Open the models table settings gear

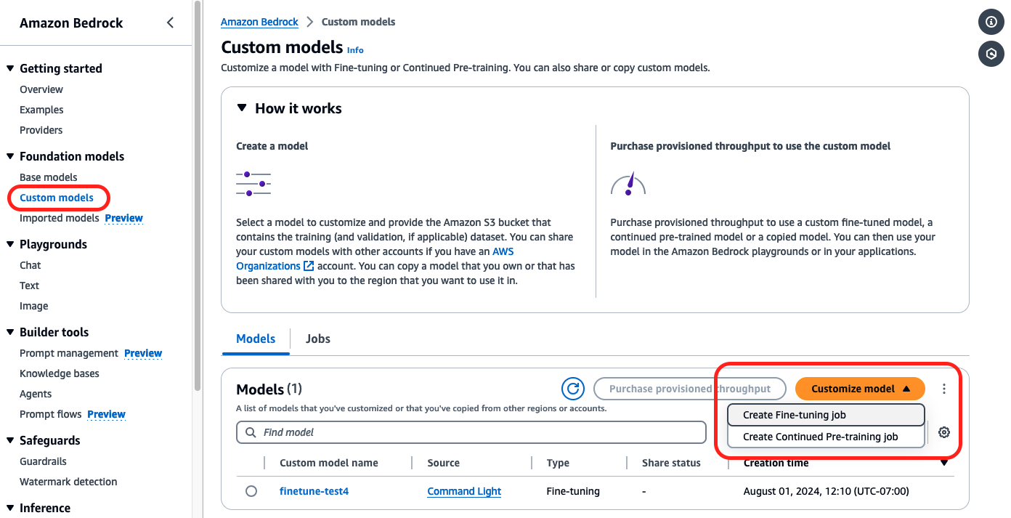944,432
